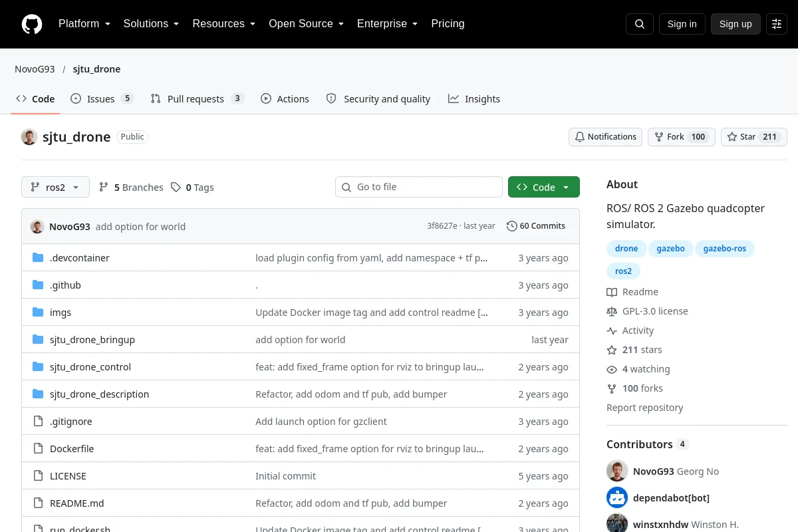Click NovoG93 avatar in contributors list
The width and height of the screenshot is (798, 532).
617,471
